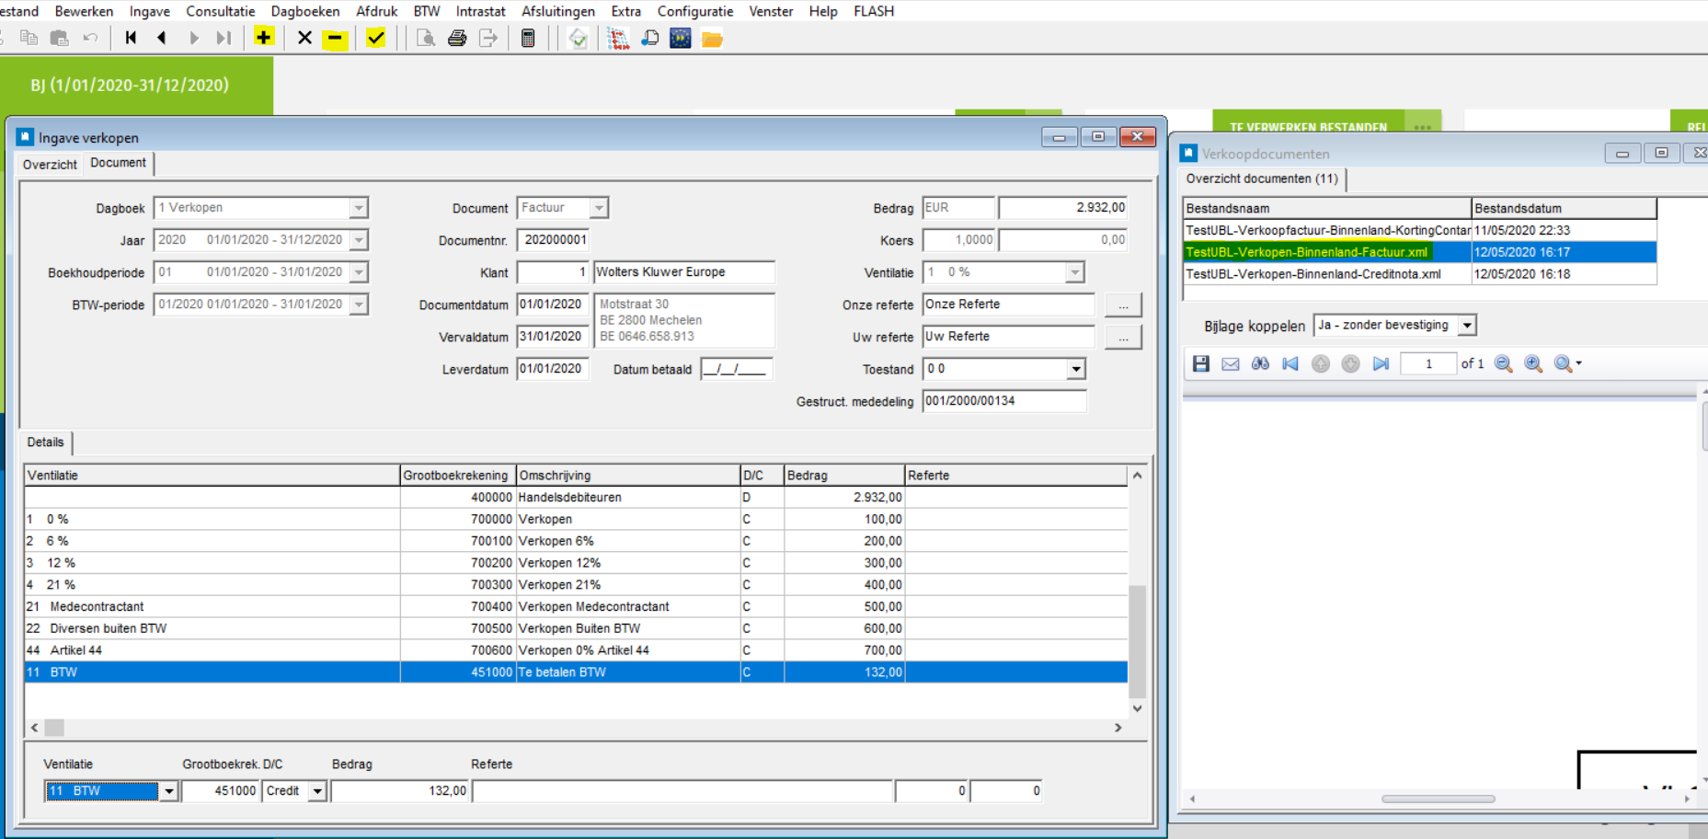The image size is (1708, 839).
Task: Jump to first record with toolbar arrow
Action: [131, 38]
